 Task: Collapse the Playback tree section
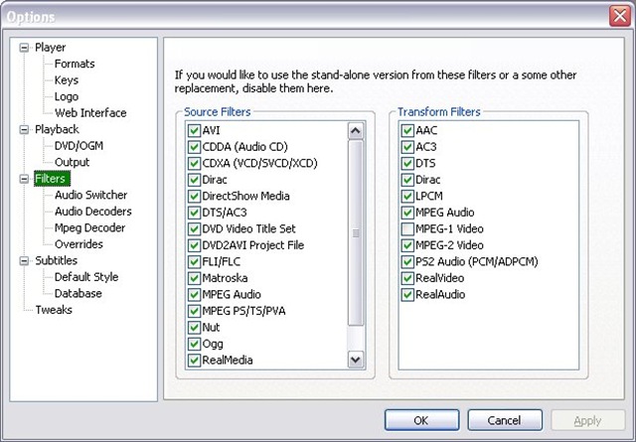click(x=26, y=129)
